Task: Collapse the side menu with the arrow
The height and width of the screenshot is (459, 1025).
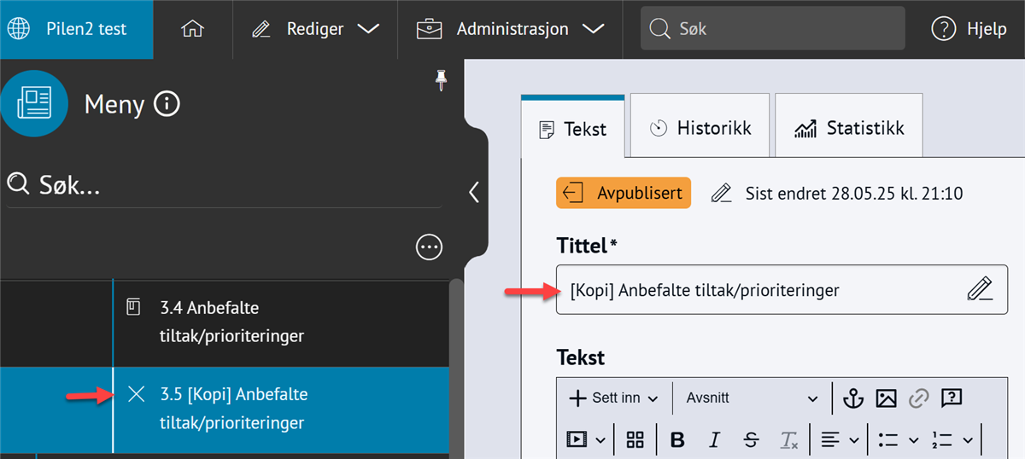Action: (x=474, y=192)
